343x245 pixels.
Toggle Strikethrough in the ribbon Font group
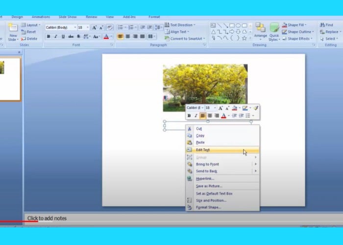point(71,37)
